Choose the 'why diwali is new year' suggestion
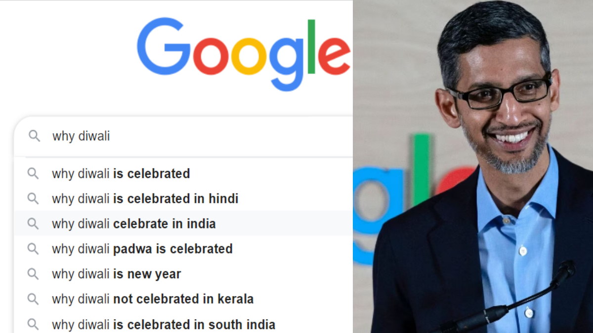Screen dimensions: 593x333 183,274
